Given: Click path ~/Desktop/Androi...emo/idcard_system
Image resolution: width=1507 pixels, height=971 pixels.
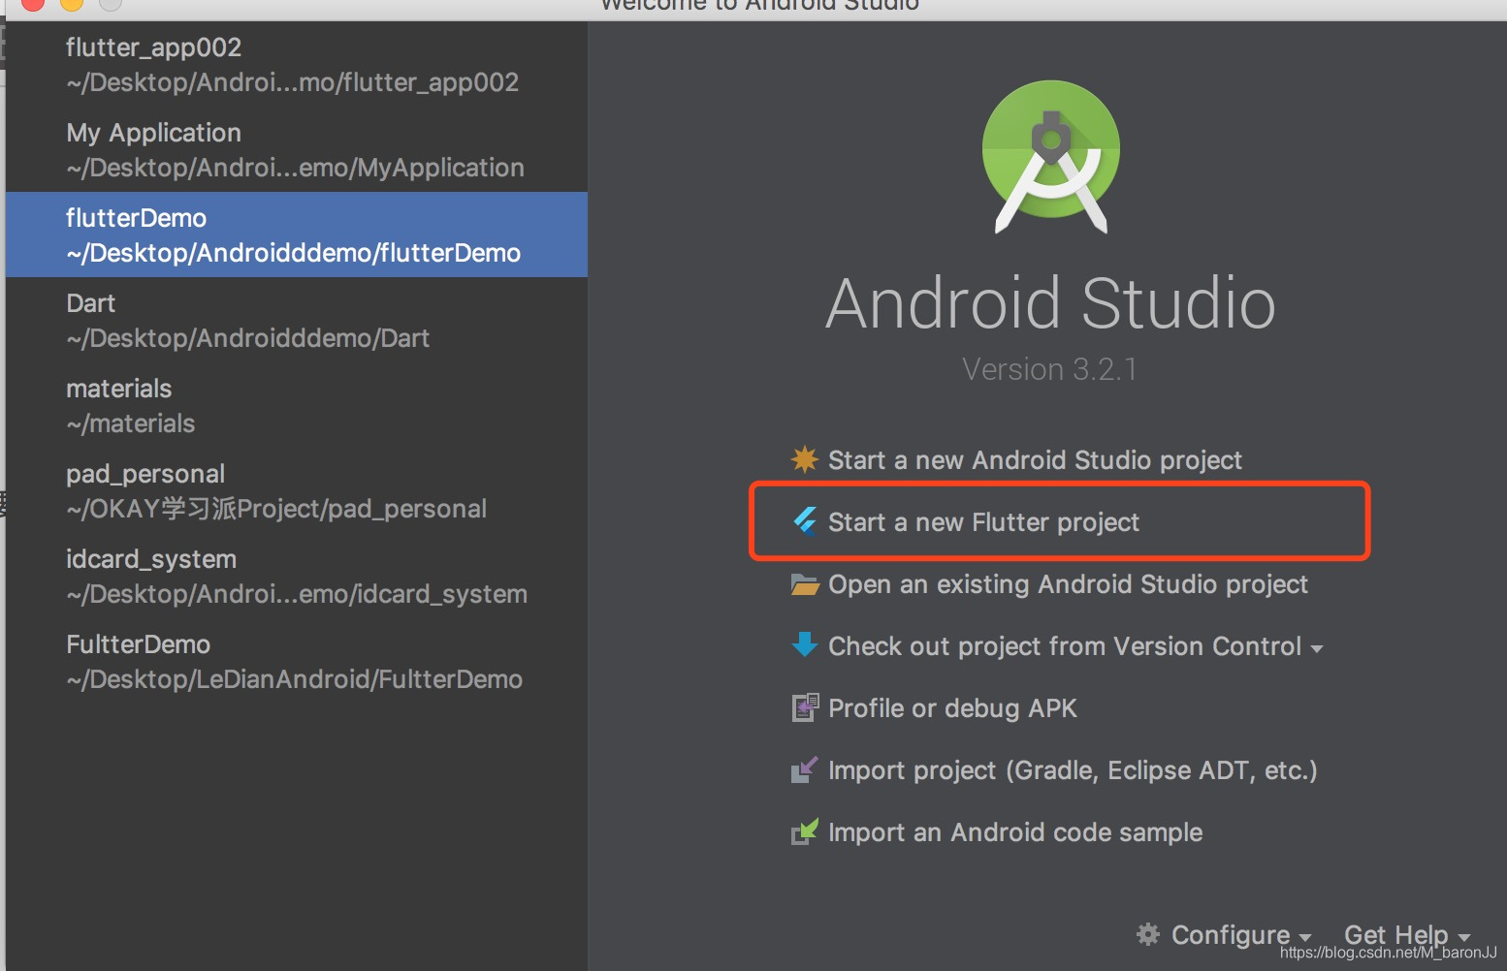Looking at the screenshot, I should point(297,594).
